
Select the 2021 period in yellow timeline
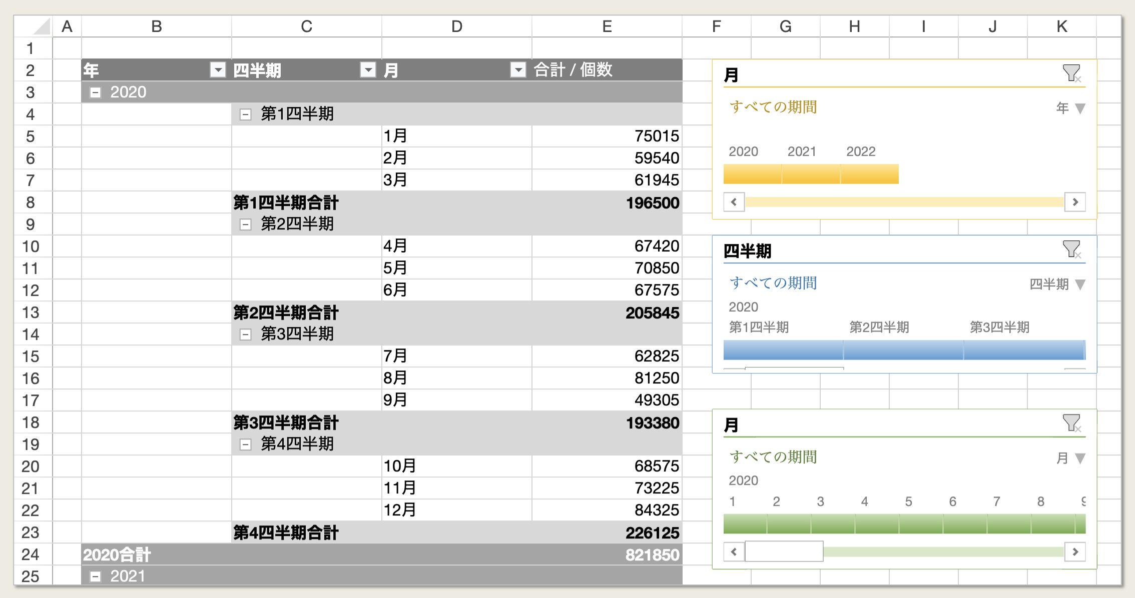811,174
